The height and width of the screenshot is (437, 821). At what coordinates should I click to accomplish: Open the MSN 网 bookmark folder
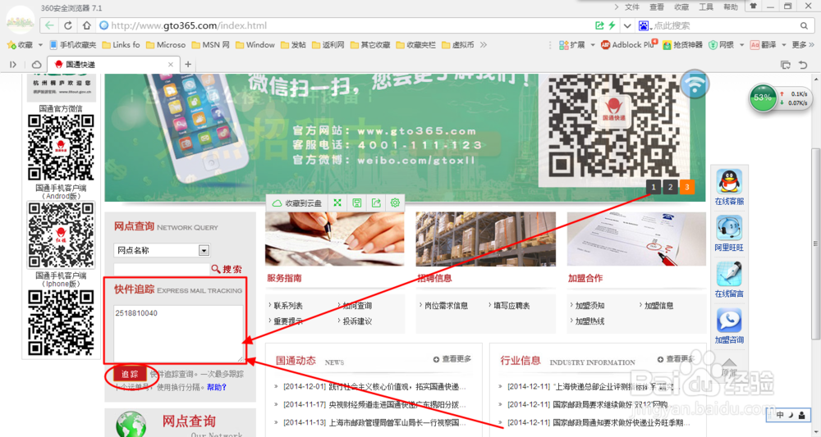coord(210,45)
